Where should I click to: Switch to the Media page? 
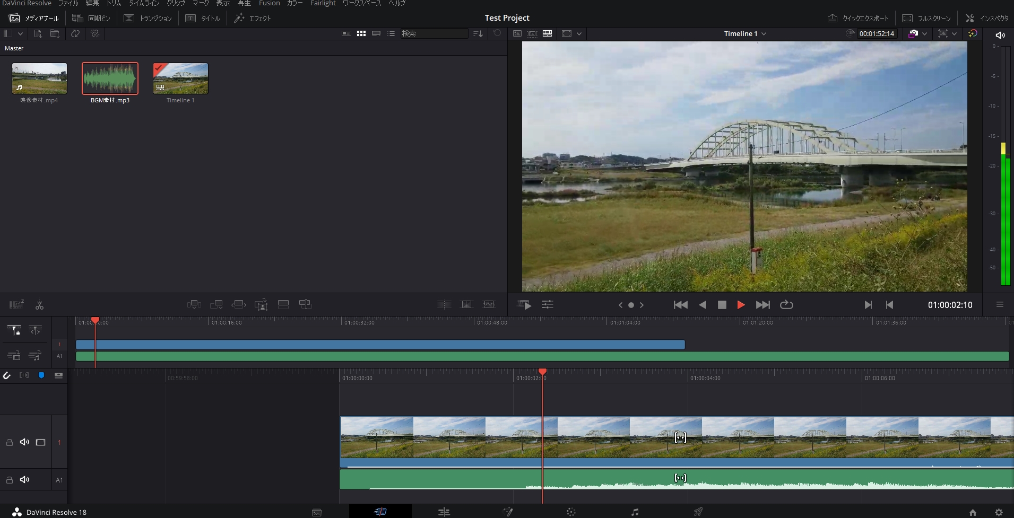point(317,511)
